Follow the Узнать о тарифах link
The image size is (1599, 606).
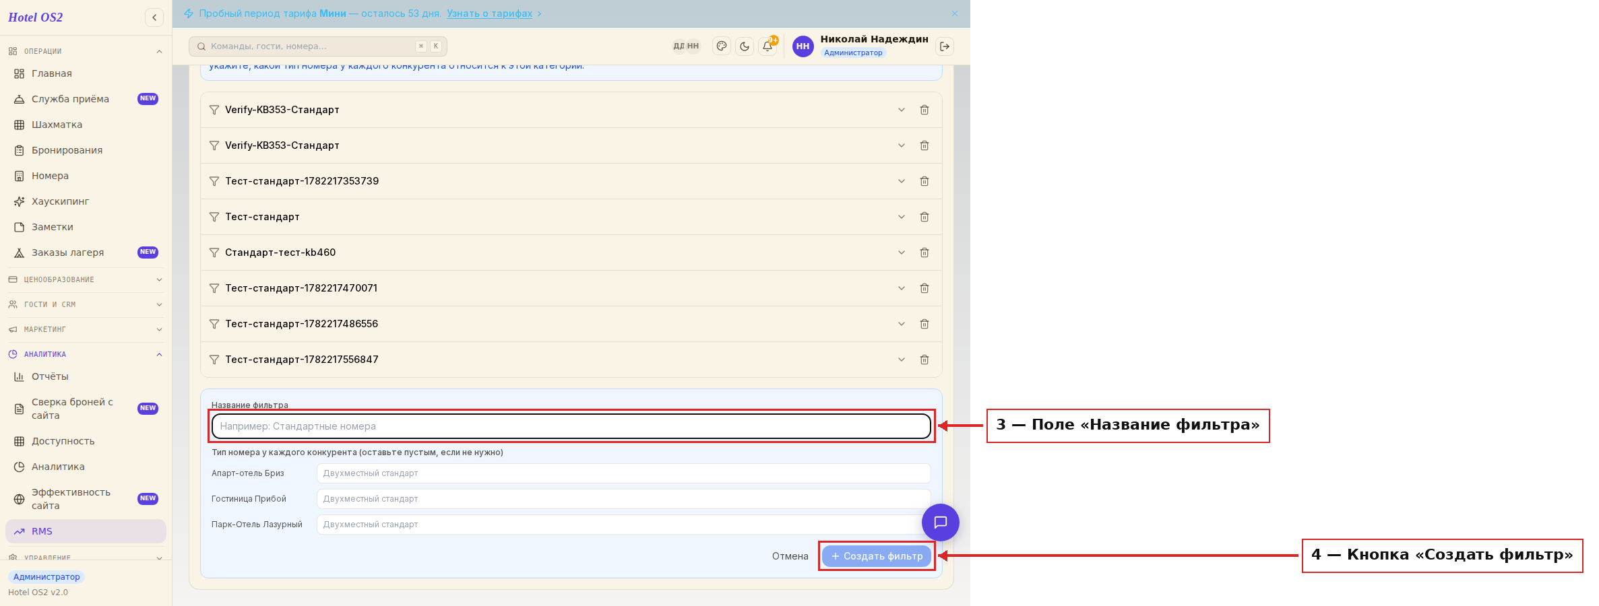[x=489, y=13]
